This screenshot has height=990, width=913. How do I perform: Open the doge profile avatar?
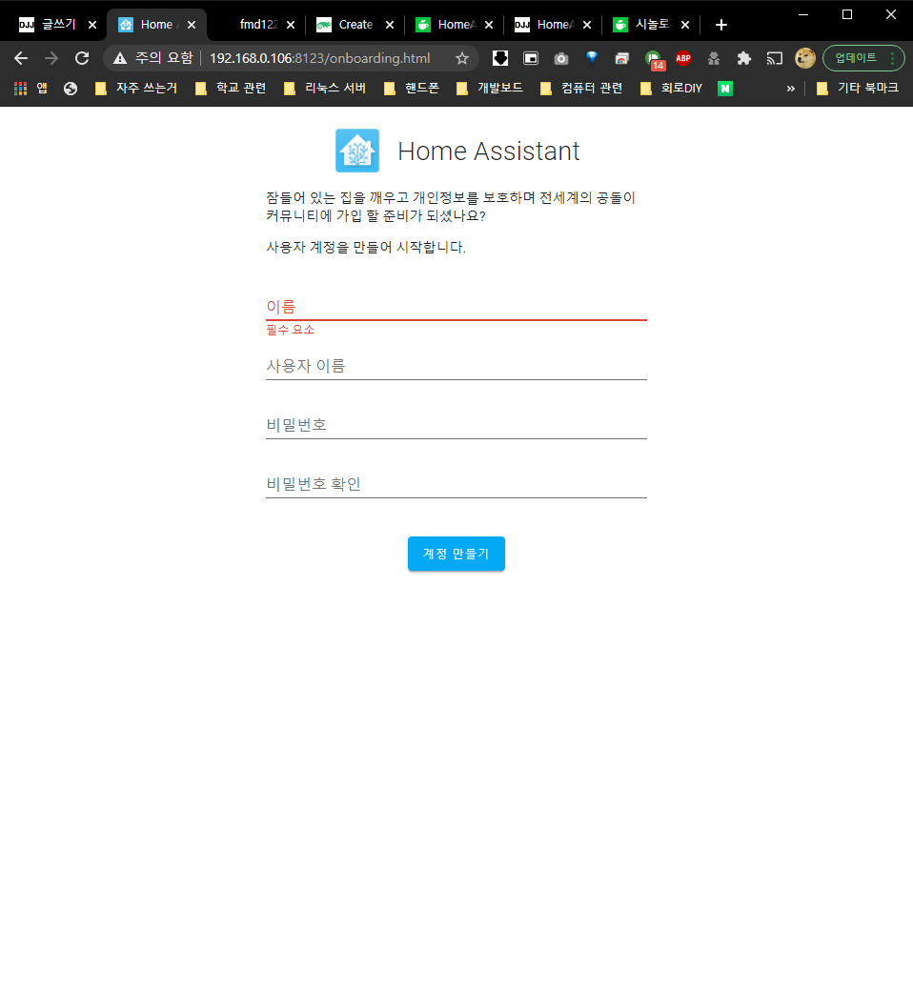[x=805, y=58]
